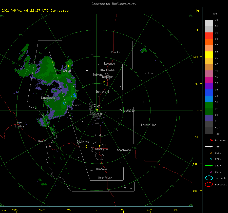228x213 pixels.
Task: Click the dBZ legend heading
Action: click(x=215, y=13)
